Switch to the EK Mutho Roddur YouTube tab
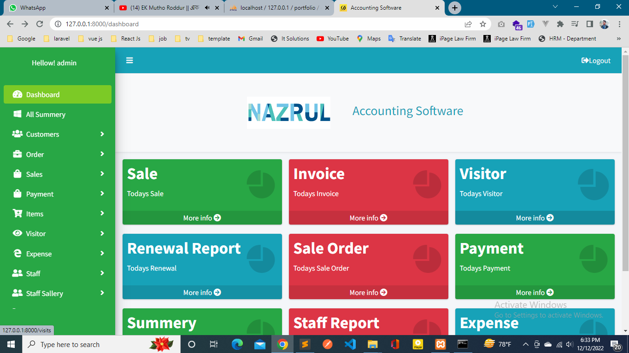629x353 pixels. (x=169, y=8)
